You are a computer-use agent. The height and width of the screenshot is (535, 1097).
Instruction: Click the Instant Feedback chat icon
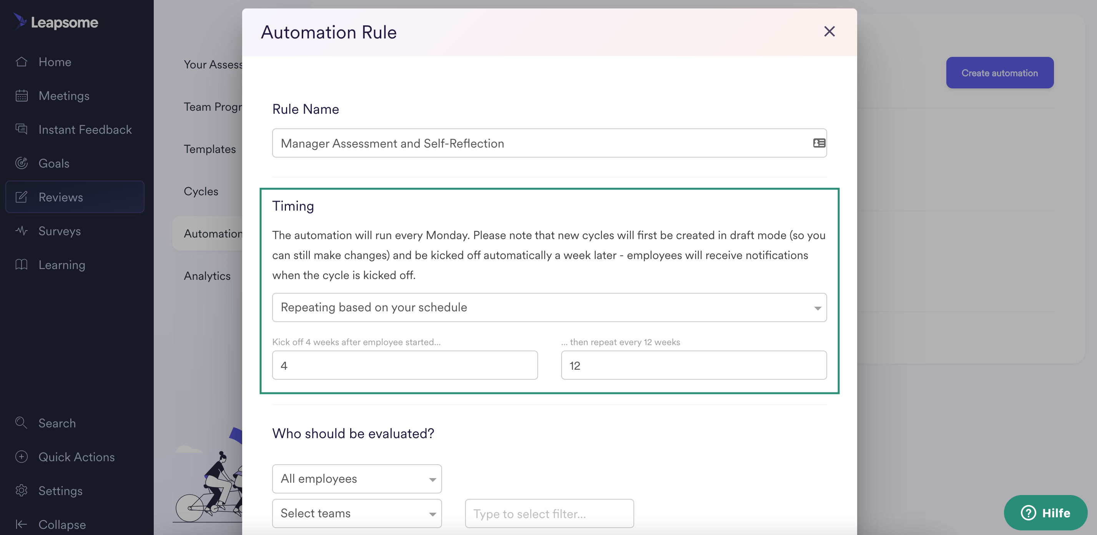click(21, 129)
